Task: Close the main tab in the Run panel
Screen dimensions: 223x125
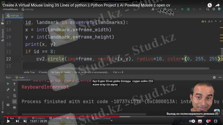Action: [x=27, y=77]
